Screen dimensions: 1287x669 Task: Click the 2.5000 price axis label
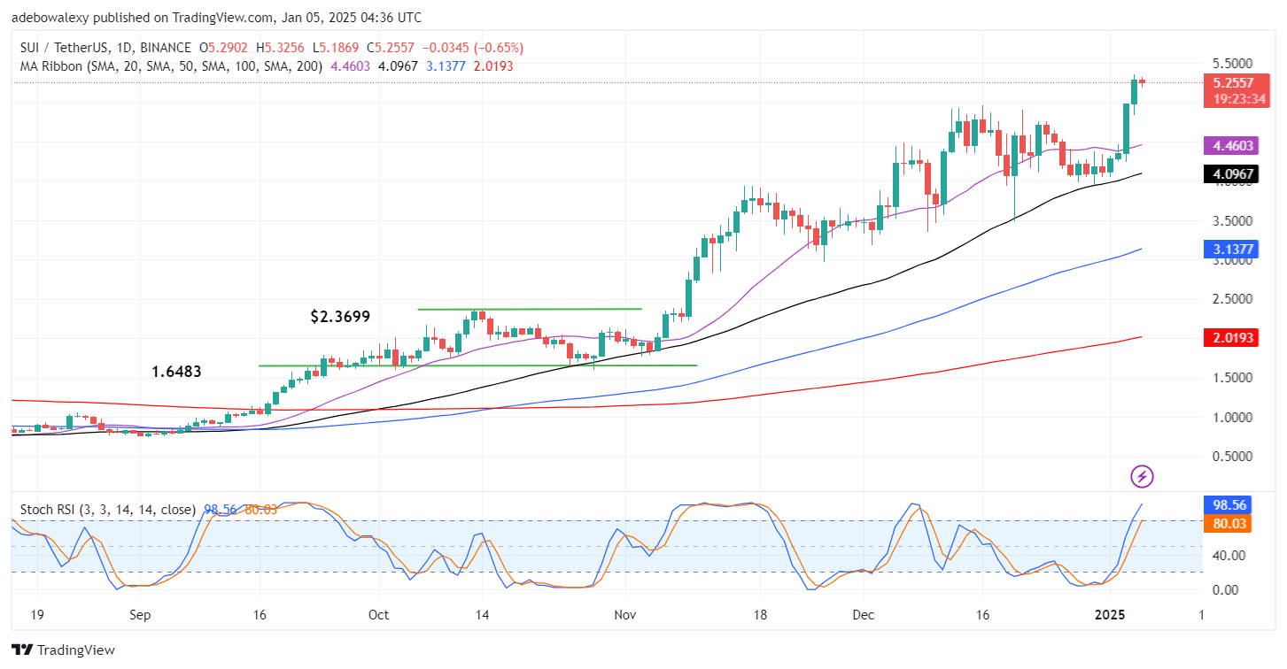point(1233,299)
